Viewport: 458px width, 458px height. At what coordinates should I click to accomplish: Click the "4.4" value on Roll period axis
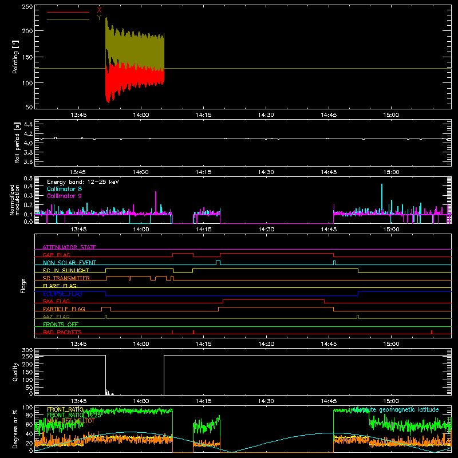(x=28, y=124)
